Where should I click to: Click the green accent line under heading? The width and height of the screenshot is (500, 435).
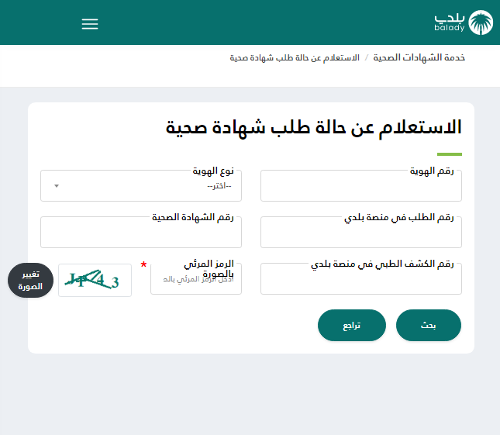pyautogui.click(x=449, y=154)
